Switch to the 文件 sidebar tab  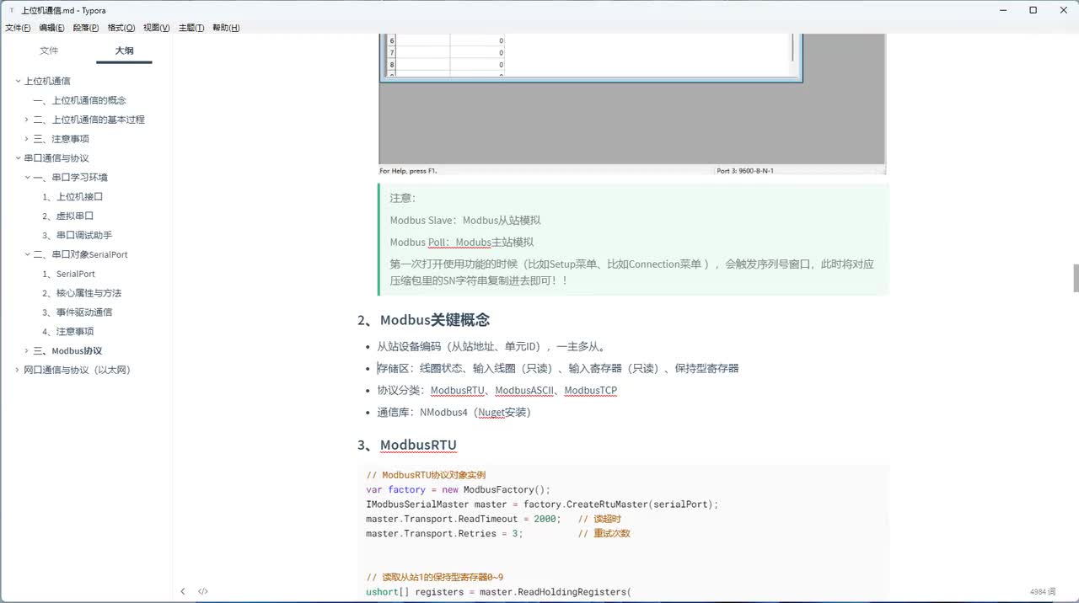[x=49, y=51]
